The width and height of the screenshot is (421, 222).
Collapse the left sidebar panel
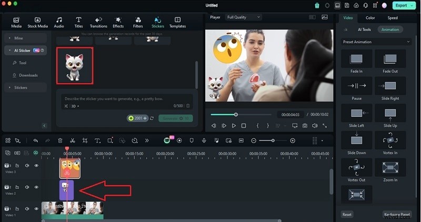(44, 126)
